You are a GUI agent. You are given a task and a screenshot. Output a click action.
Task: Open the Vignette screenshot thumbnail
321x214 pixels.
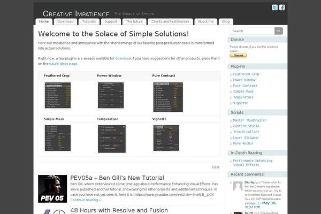(166, 138)
